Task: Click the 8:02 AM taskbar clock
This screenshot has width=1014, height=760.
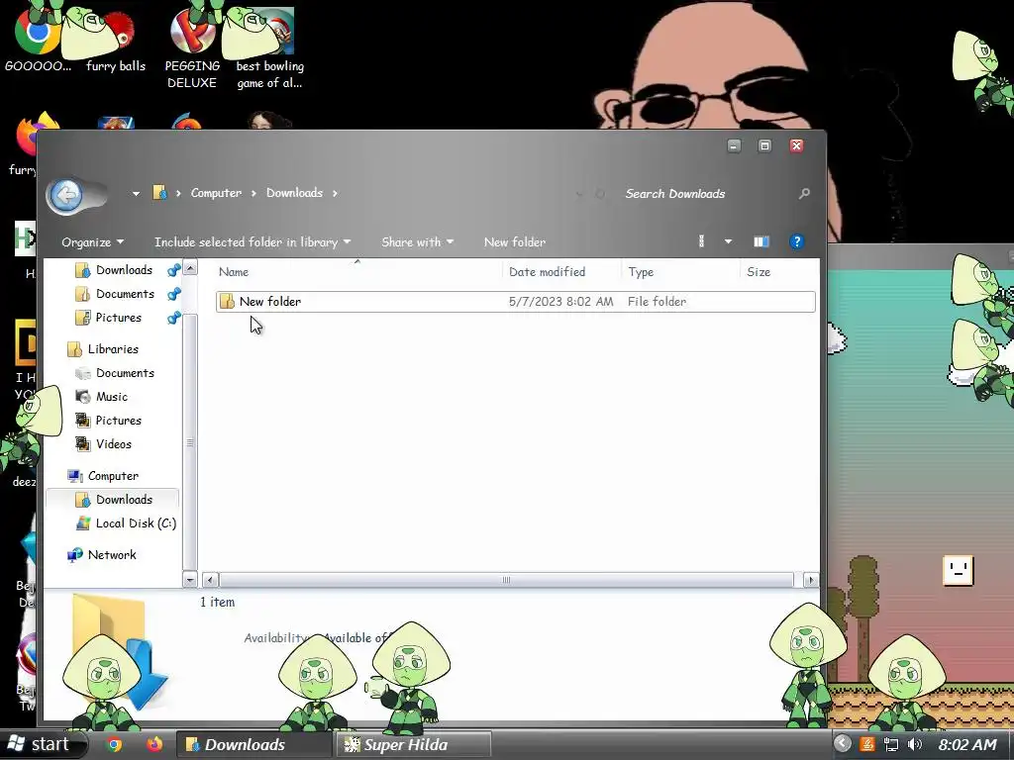Action: [x=967, y=744]
